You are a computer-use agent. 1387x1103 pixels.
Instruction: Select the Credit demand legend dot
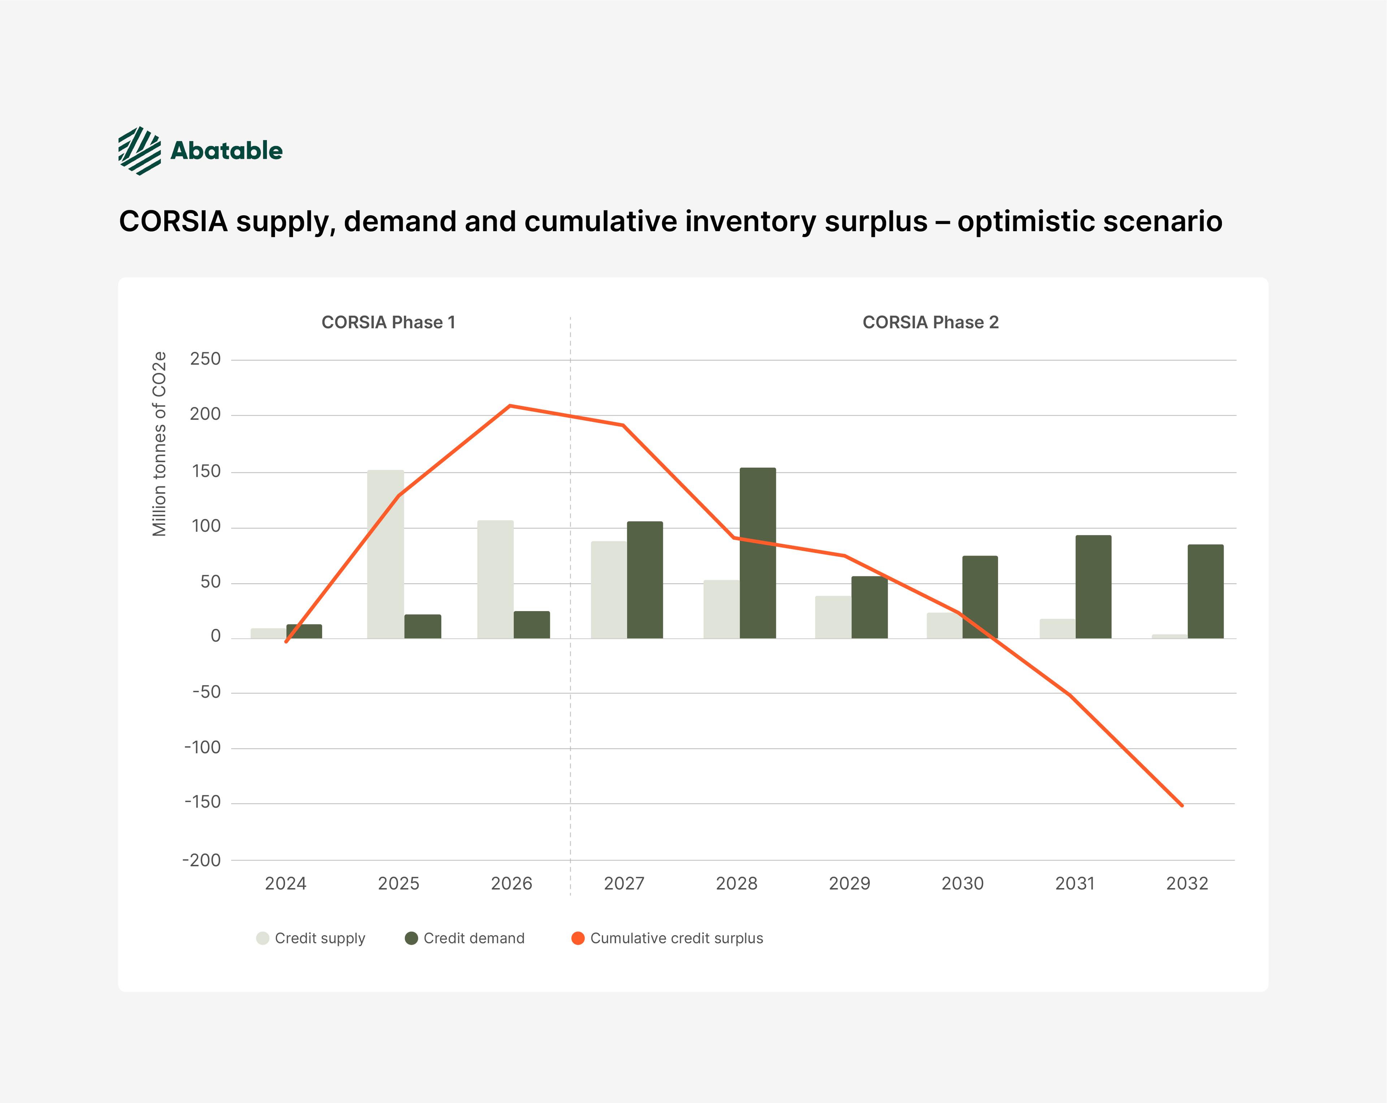pos(411,938)
